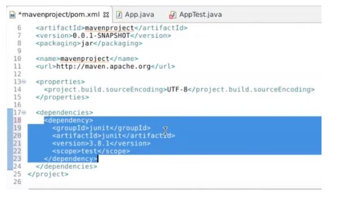Image resolution: width=344 pixels, height=212 pixels.
Task: Click the change marker beside line 20
Action: (10, 136)
